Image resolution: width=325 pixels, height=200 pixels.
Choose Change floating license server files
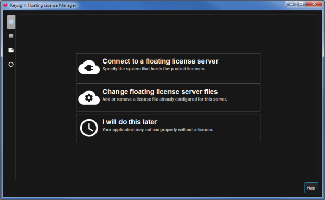(x=168, y=97)
